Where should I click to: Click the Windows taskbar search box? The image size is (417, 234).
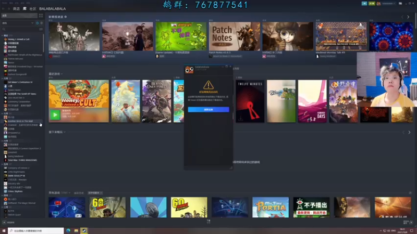[35, 230]
